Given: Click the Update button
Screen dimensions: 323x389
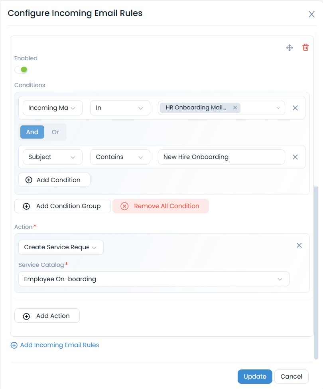Looking at the screenshot, I should 255,377.
